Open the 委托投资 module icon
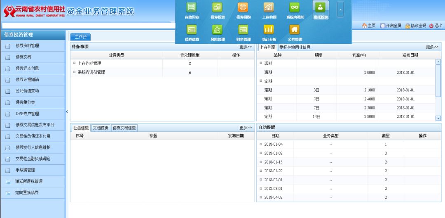 [320, 7]
